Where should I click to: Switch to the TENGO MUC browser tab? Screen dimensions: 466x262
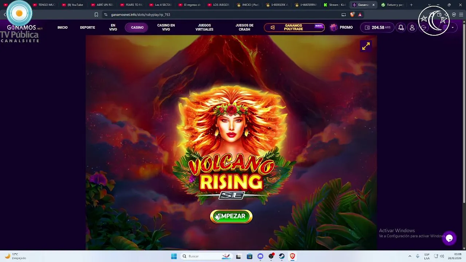point(44,5)
